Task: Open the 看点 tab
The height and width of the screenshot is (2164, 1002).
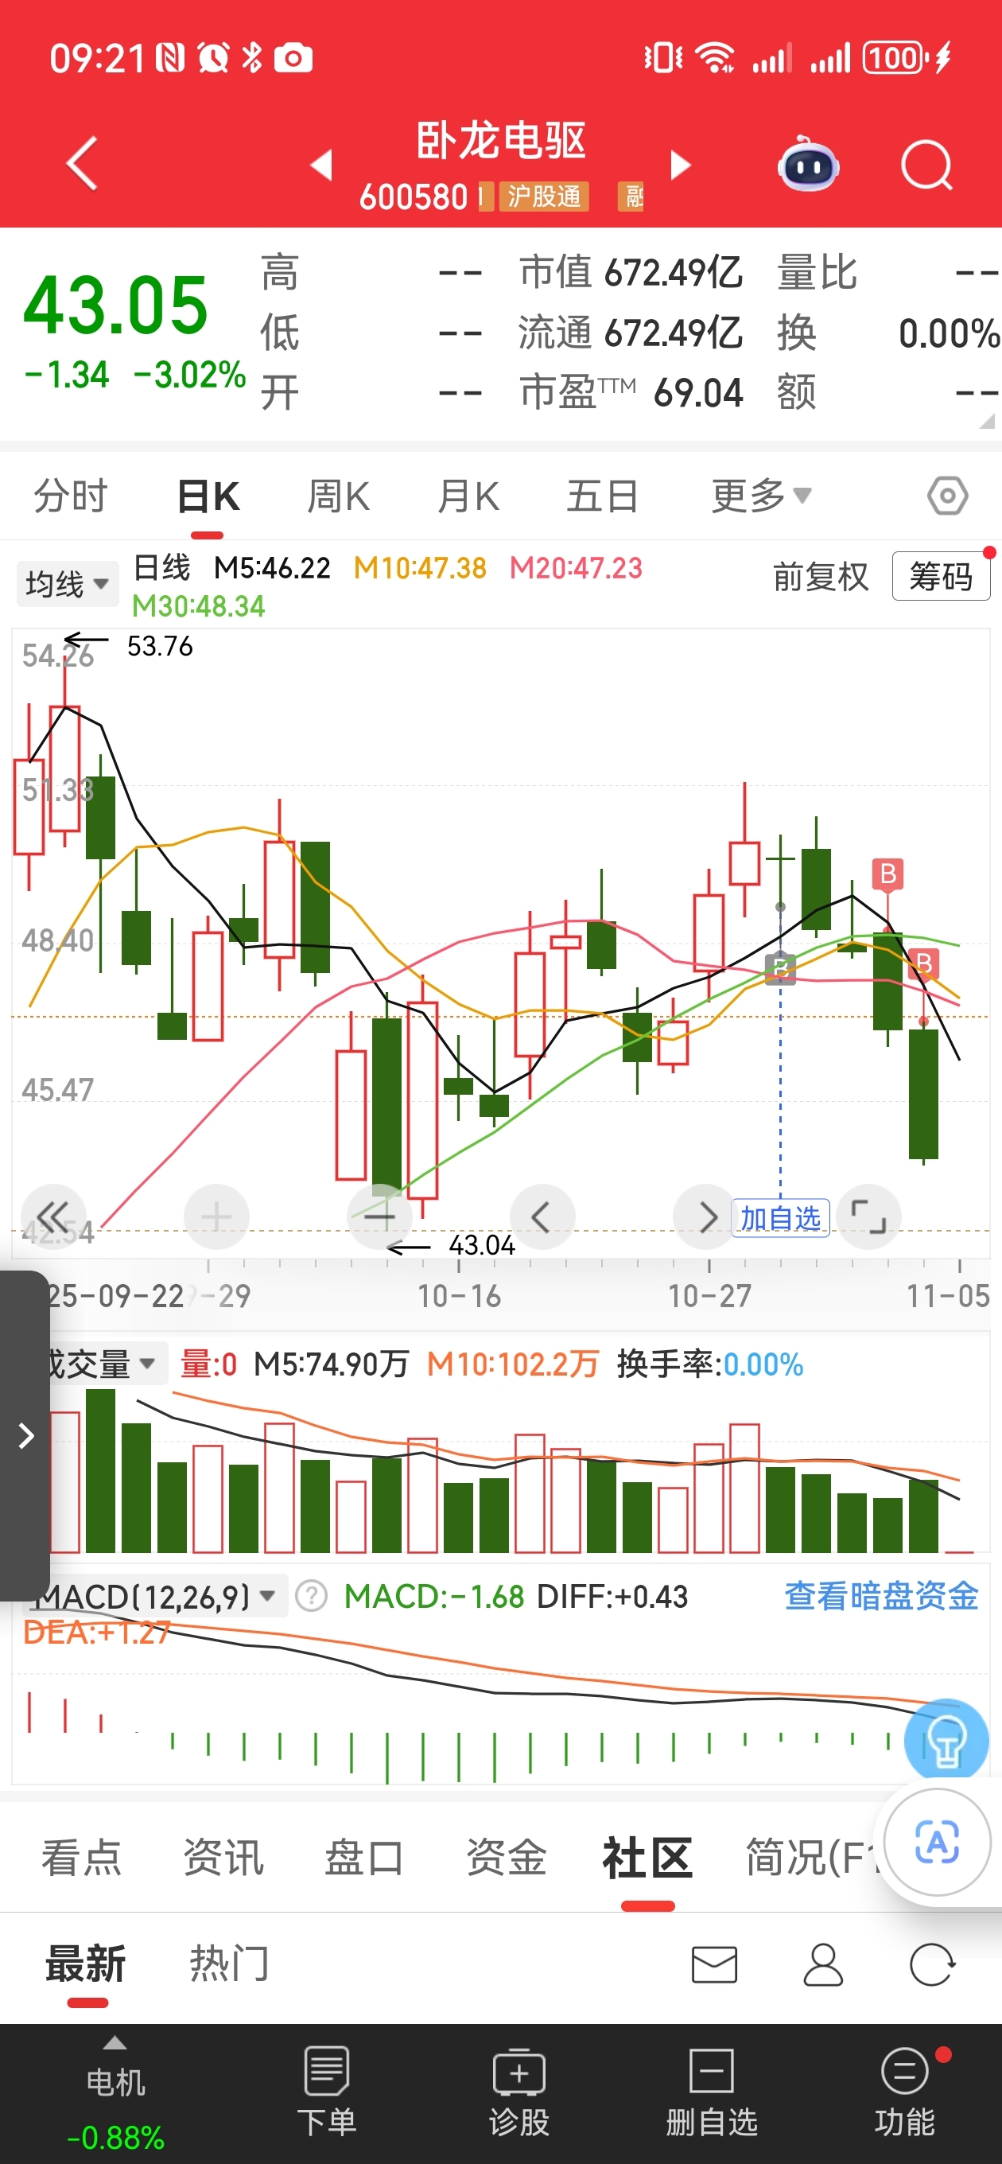Action: tap(81, 1857)
